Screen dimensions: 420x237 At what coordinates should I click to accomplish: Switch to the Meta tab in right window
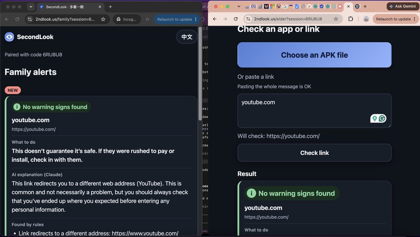pos(253,6)
